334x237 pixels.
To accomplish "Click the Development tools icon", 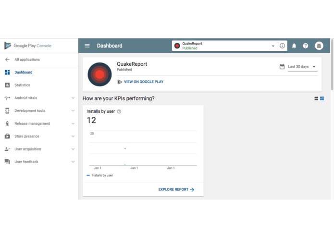I will (7, 110).
